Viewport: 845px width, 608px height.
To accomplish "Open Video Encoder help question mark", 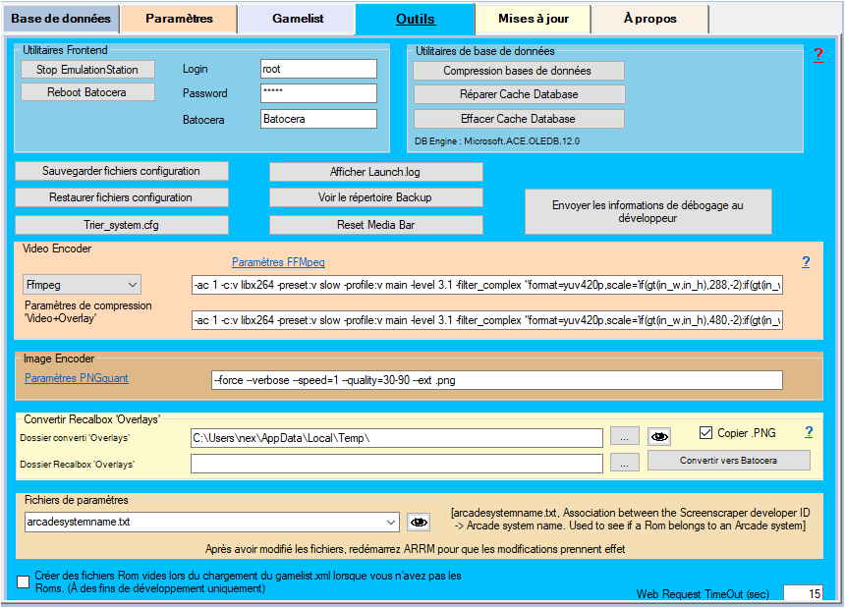I will pos(806,262).
